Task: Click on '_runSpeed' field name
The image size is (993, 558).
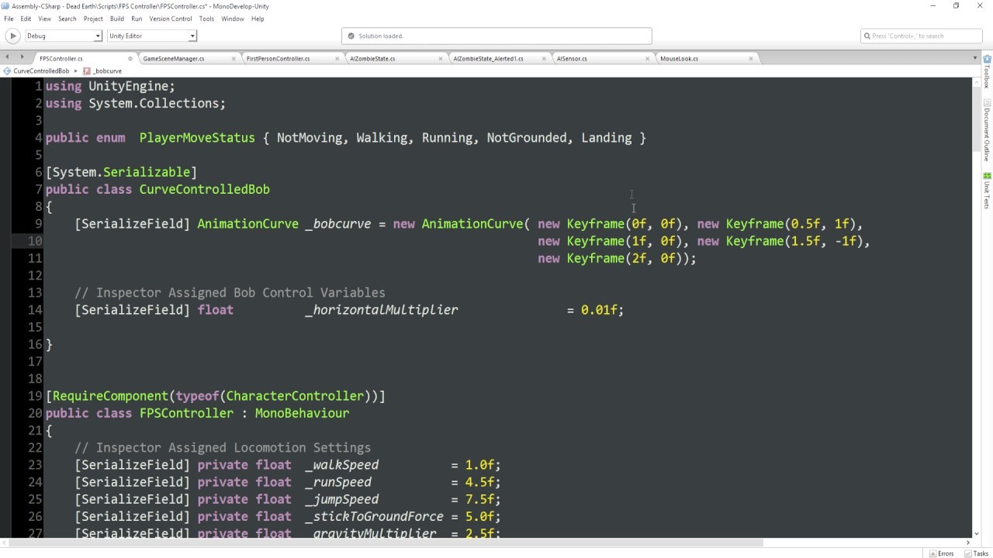Action: (x=339, y=482)
